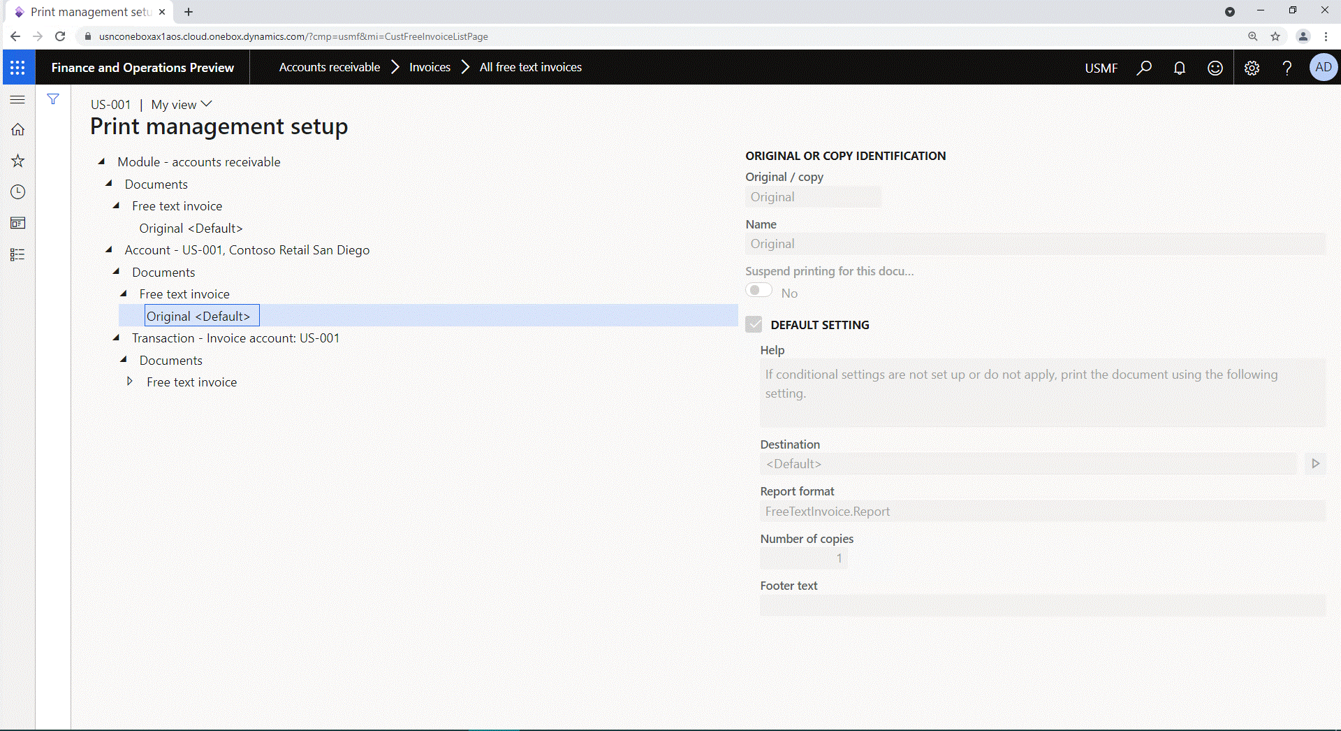The height and width of the screenshot is (731, 1341).
Task: View site lock information icon
Action: pyautogui.click(x=88, y=36)
